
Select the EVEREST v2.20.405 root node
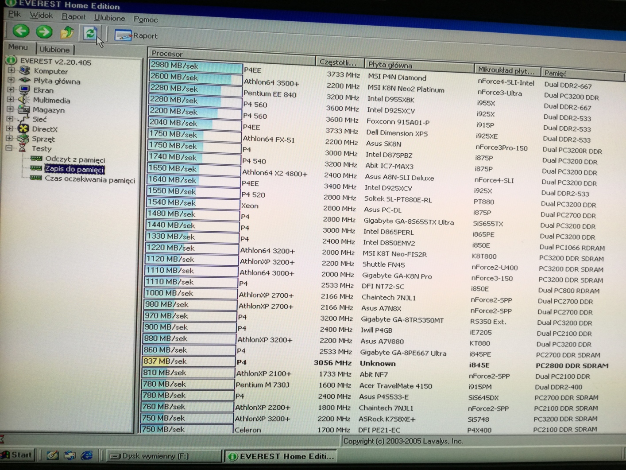point(56,62)
